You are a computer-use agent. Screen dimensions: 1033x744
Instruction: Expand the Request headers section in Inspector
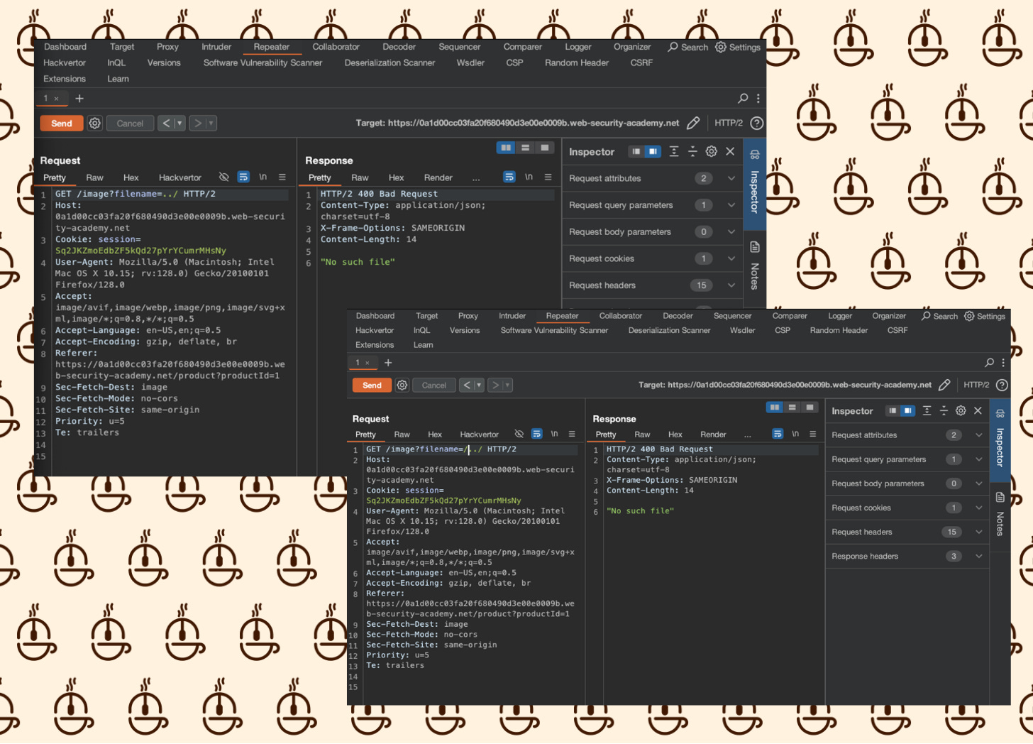click(731, 285)
